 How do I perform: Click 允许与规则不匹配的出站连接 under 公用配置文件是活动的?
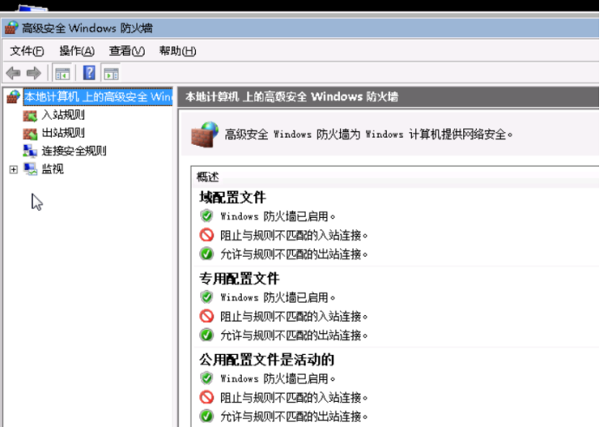(294, 417)
